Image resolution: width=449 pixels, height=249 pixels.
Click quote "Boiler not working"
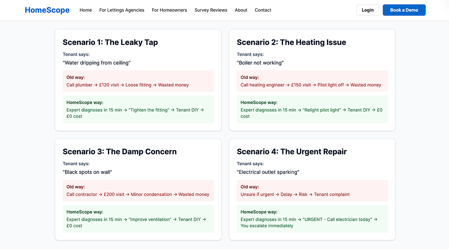pyautogui.click(x=260, y=63)
